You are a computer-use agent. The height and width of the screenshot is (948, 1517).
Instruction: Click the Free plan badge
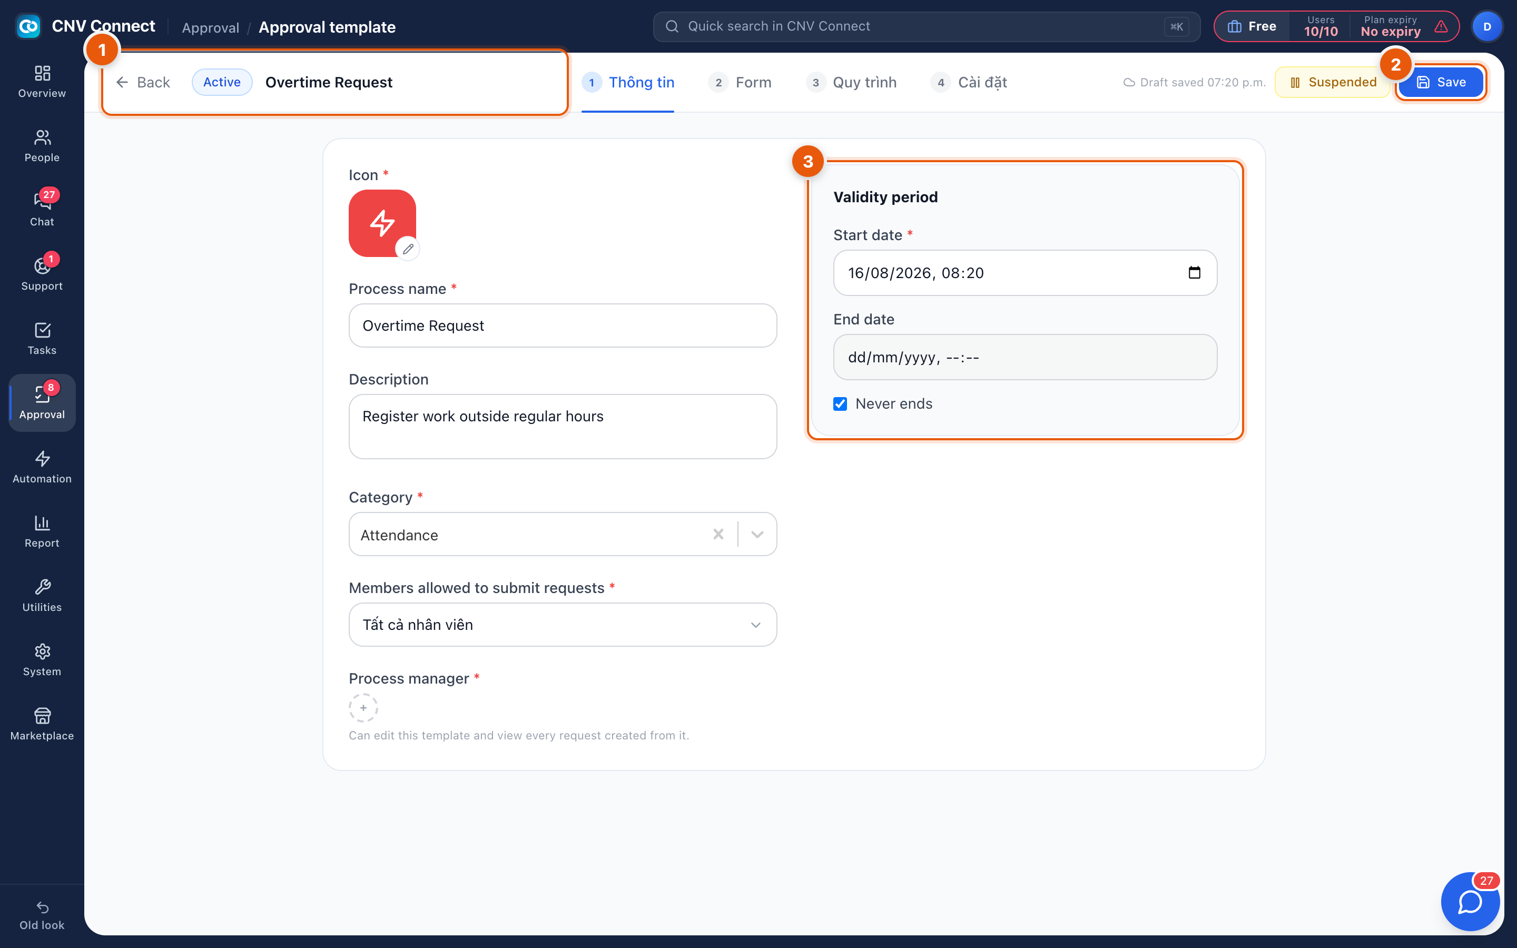click(x=1252, y=26)
